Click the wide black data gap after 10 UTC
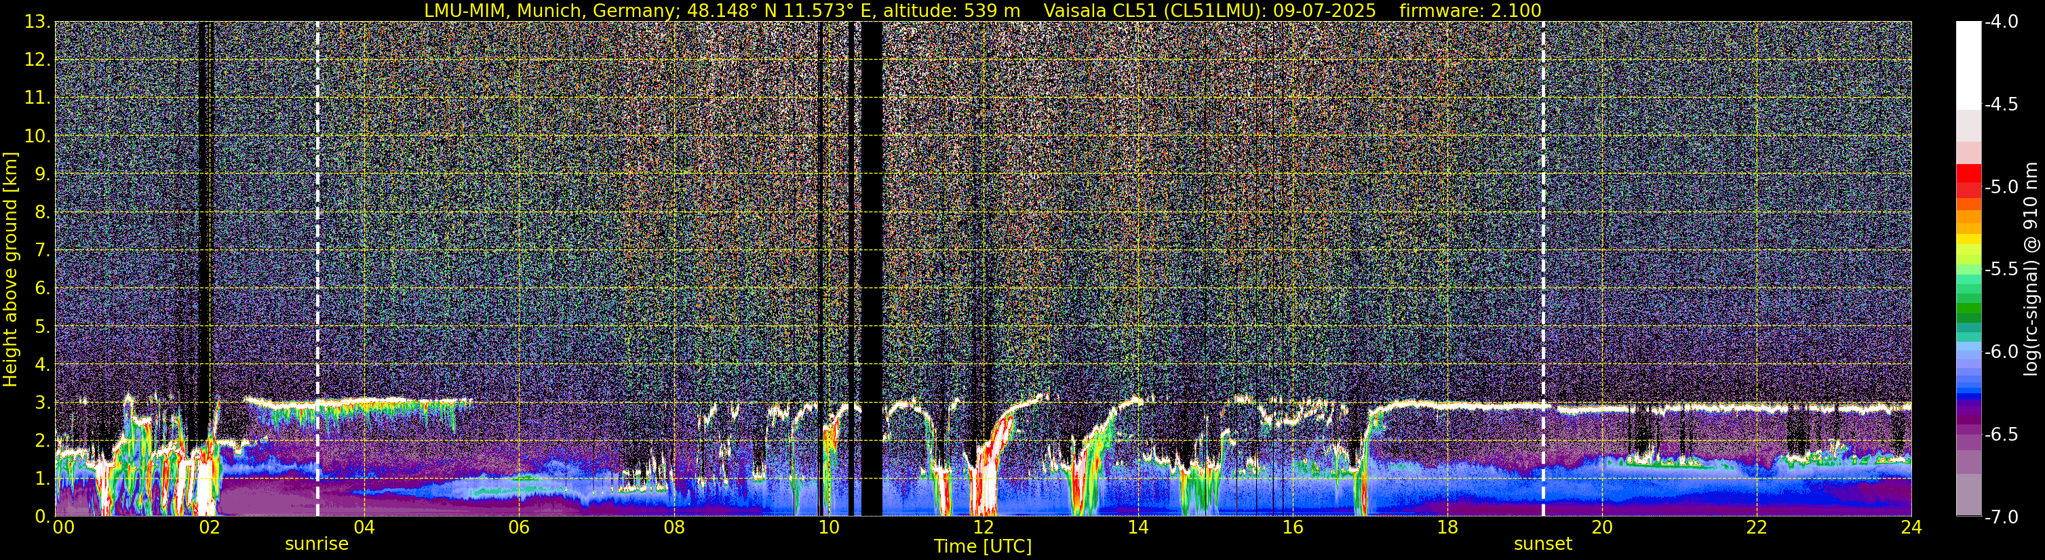The width and height of the screenshot is (2045, 560). (x=872, y=269)
